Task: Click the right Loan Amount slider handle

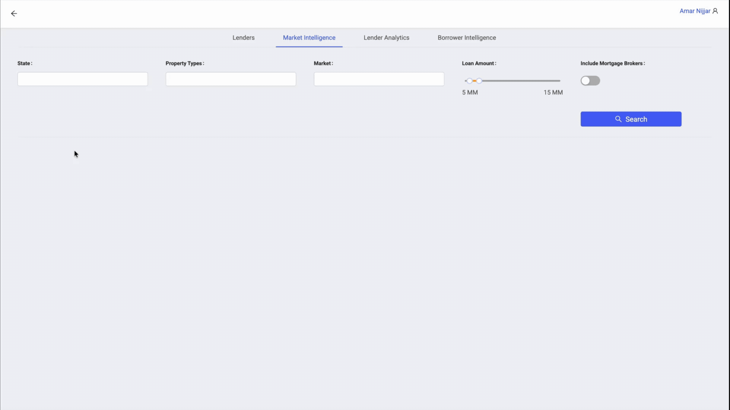Action: point(480,81)
